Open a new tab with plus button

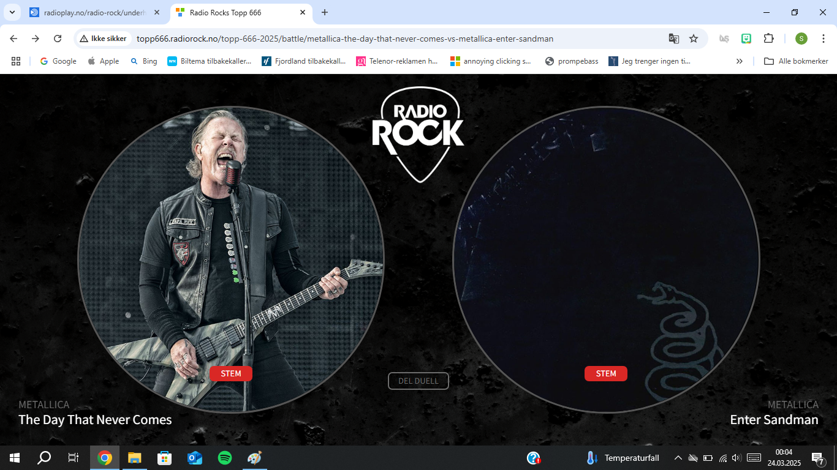pyautogui.click(x=325, y=12)
